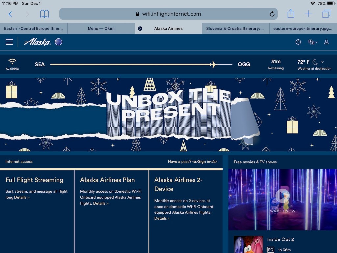Open the user account profile icon
This screenshot has height=253, width=337.
click(326, 42)
